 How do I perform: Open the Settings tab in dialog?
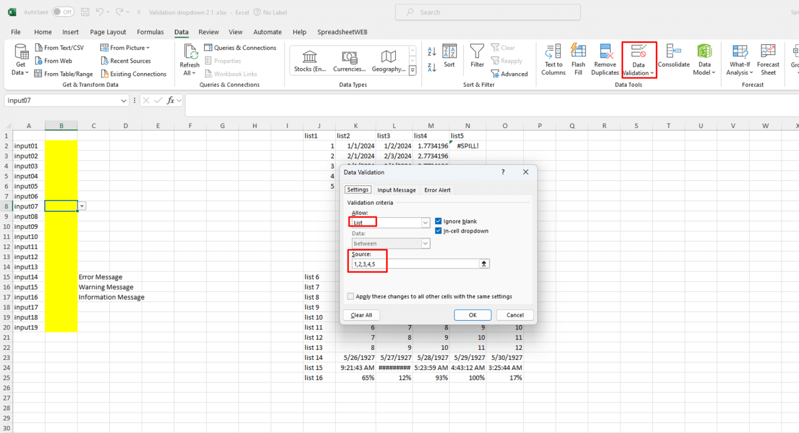(x=358, y=190)
